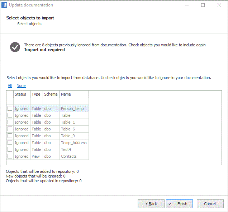Screen dimensions: 228x212
Task: Click the checkmark status icon
Action: pos(15,47)
